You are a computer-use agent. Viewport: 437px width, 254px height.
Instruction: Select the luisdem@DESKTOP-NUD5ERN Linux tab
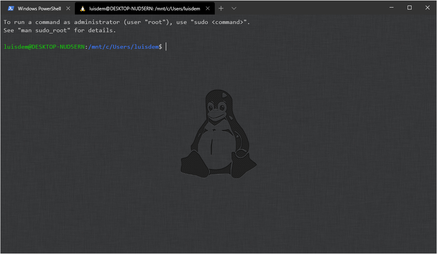click(x=145, y=8)
